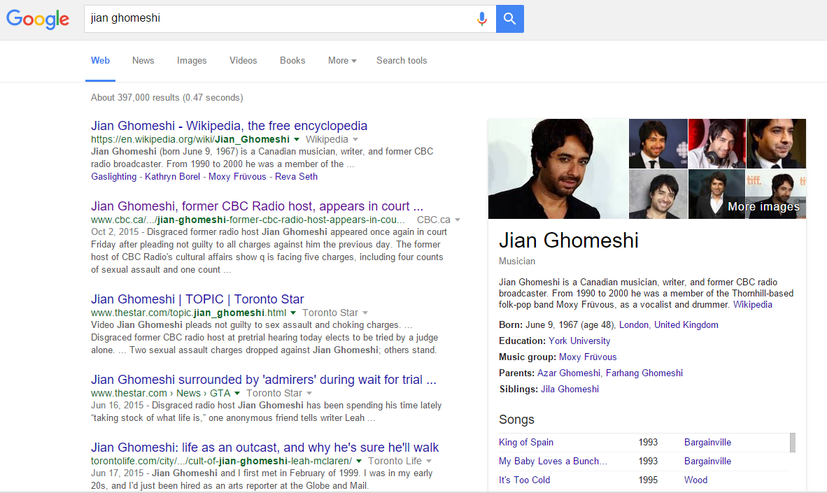Open the Kathryn Borel sitelink

click(173, 177)
